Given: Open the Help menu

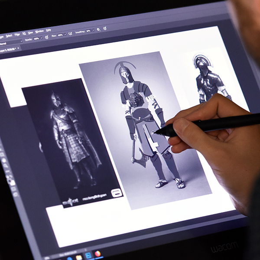Looking at the screenshot, I should click(49, 30).
